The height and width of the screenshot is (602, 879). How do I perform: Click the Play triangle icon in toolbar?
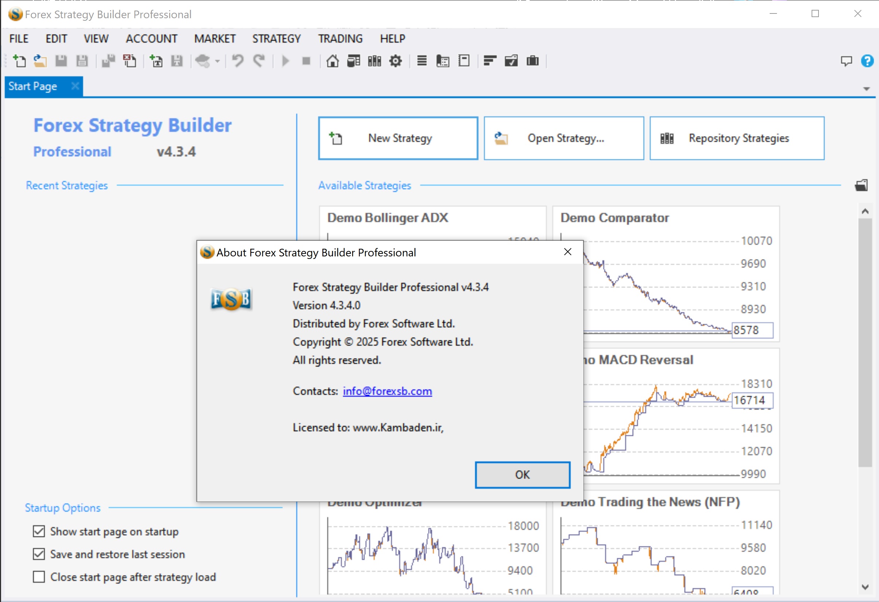tap(286, 61)
